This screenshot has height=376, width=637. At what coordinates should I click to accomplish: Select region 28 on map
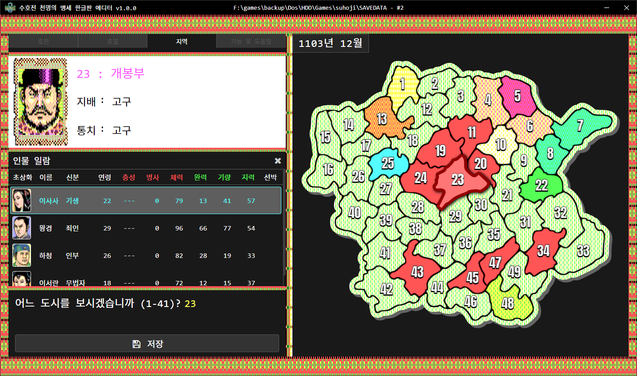click(x=418, y=207)
